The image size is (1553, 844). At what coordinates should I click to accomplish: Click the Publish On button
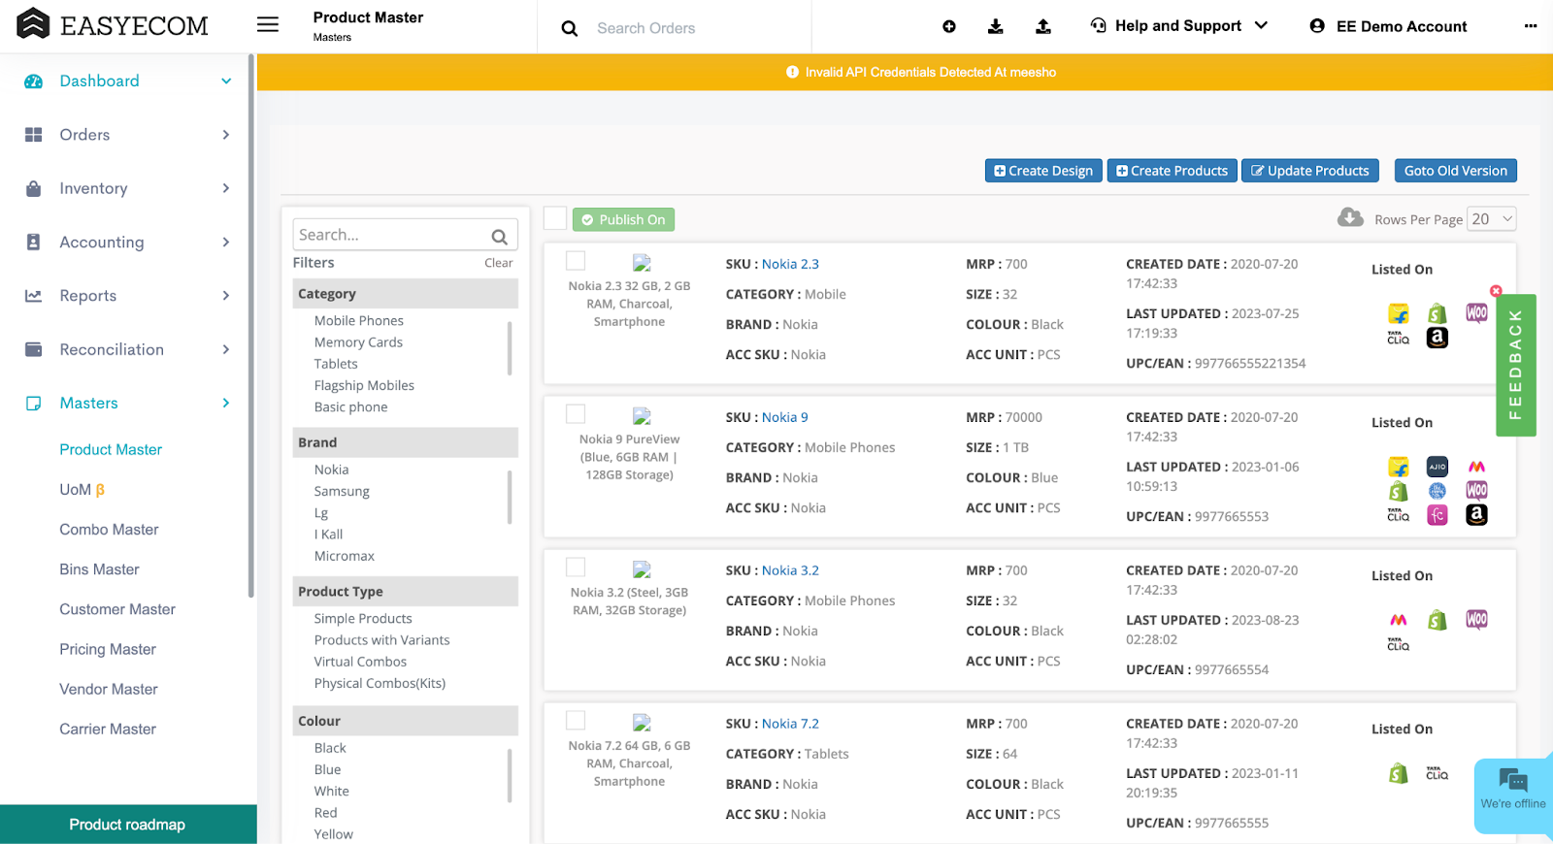coord(623,220)
